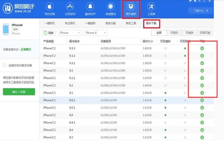Switch to 一键刷机 tab
The height and width of the screenshot is (148, 224).
(49, 23)
